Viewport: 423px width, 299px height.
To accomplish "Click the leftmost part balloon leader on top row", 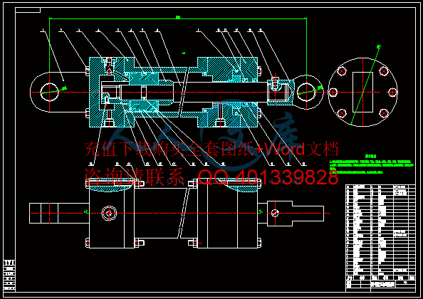I will (53, 56).
